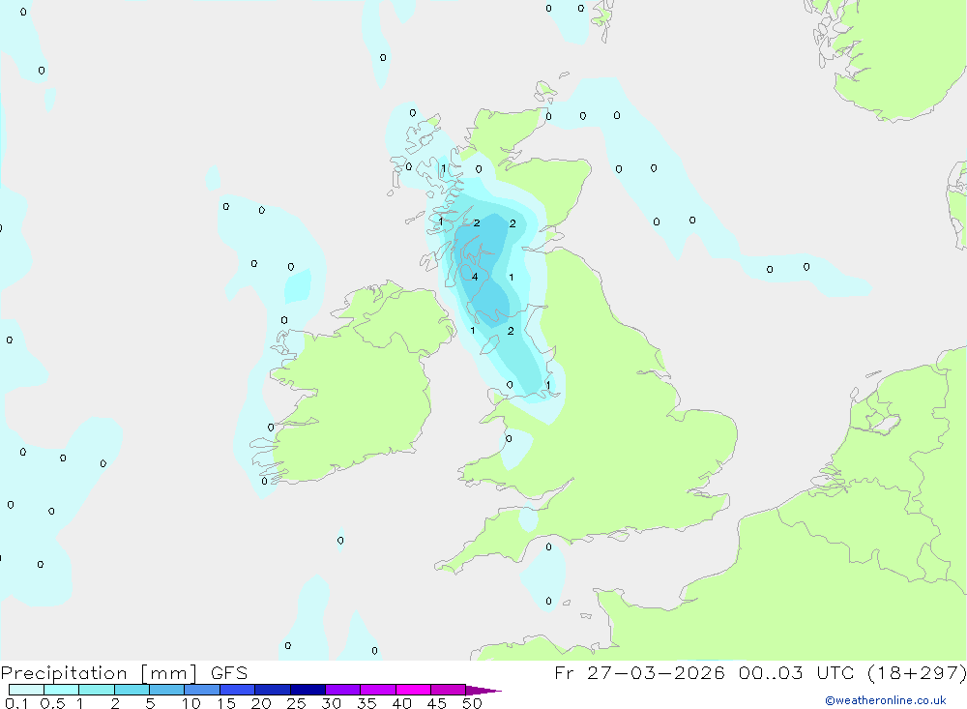Click the '10' legend scale label
Screen dimensions: 967x709
(x=191, y=703)
